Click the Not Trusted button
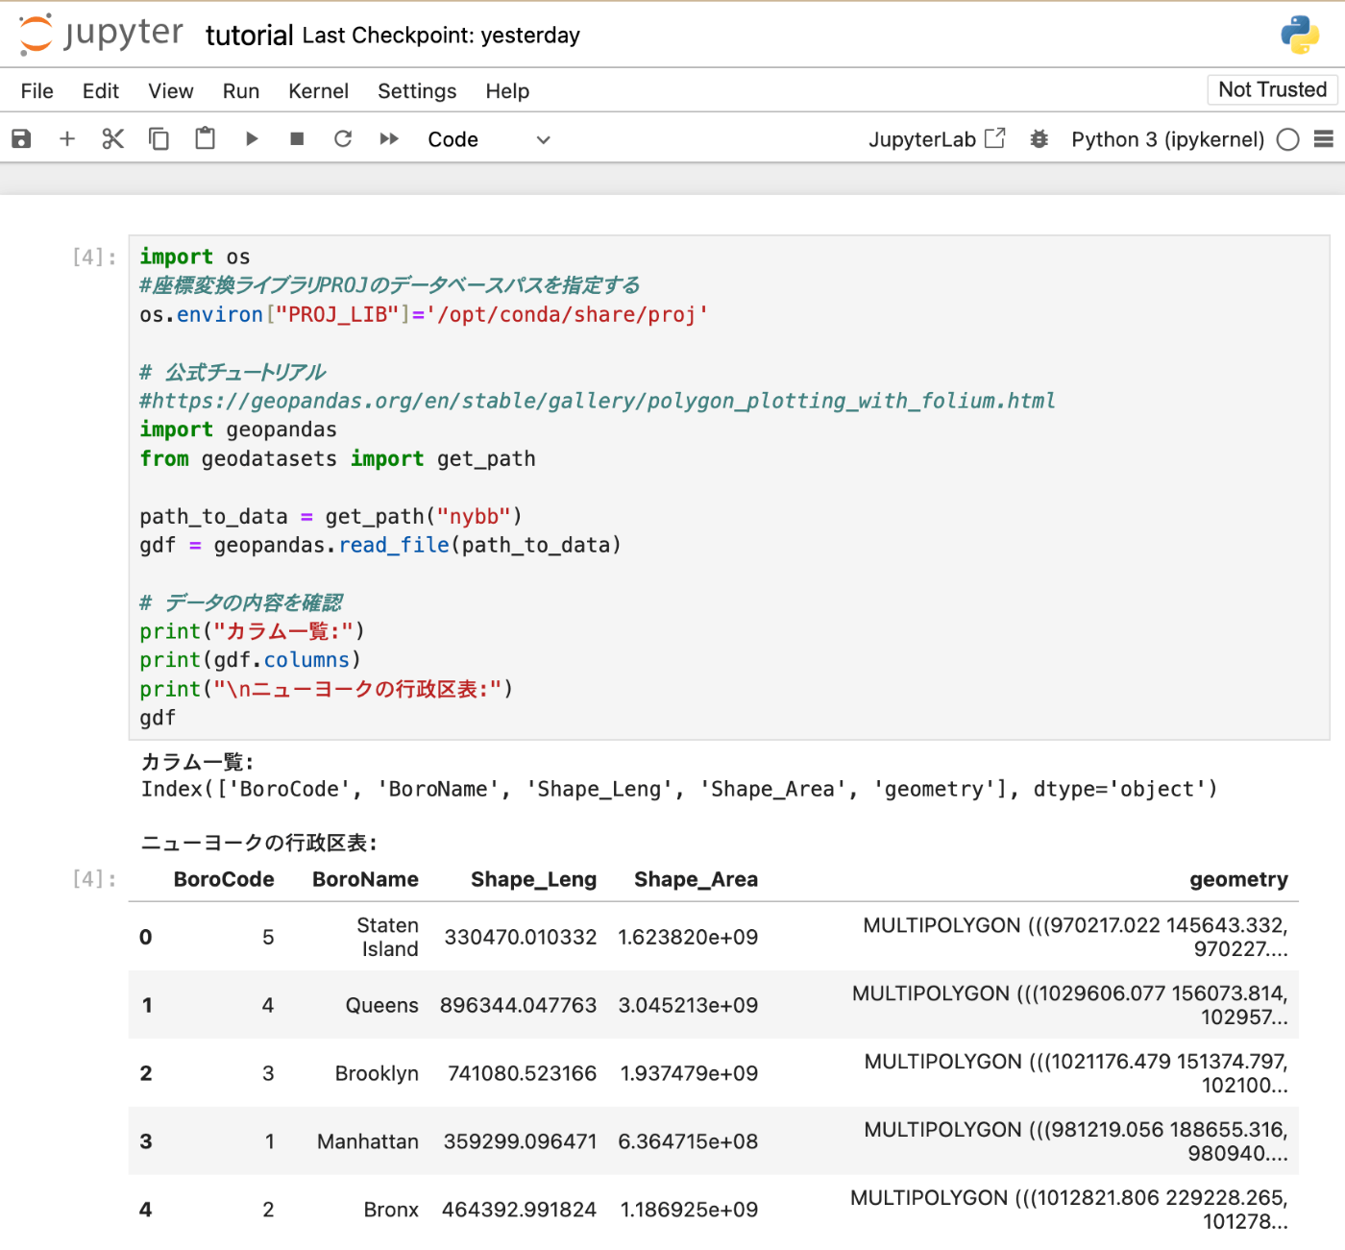This screenshot has width=1345, height=1250. tap(1272, 89)
